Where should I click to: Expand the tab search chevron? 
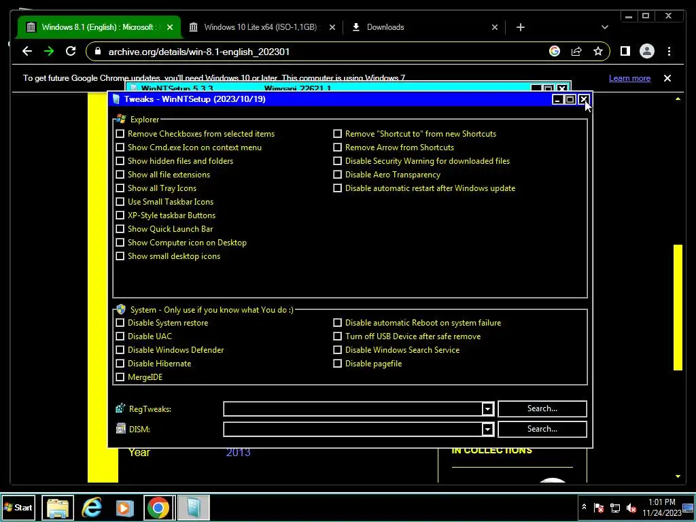(x=604, y=27)
